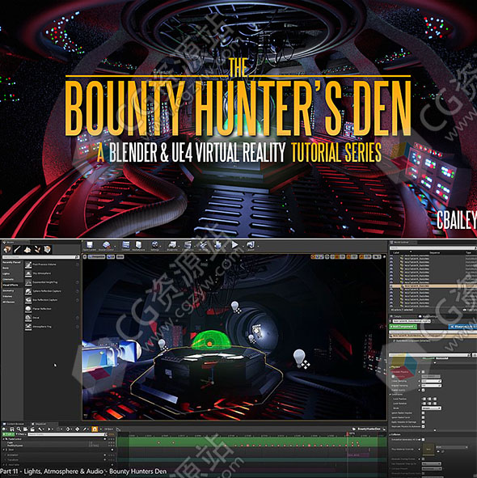
Task: Select the Place mode icon
Action: [x=7, y=249]
